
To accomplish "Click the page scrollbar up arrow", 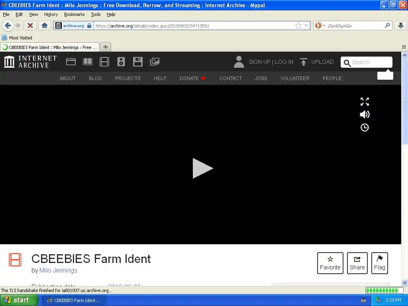I will pos(404,55).
